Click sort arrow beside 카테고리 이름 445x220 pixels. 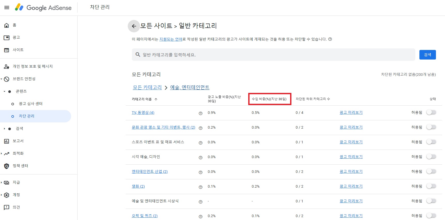(x=156, y=99)
